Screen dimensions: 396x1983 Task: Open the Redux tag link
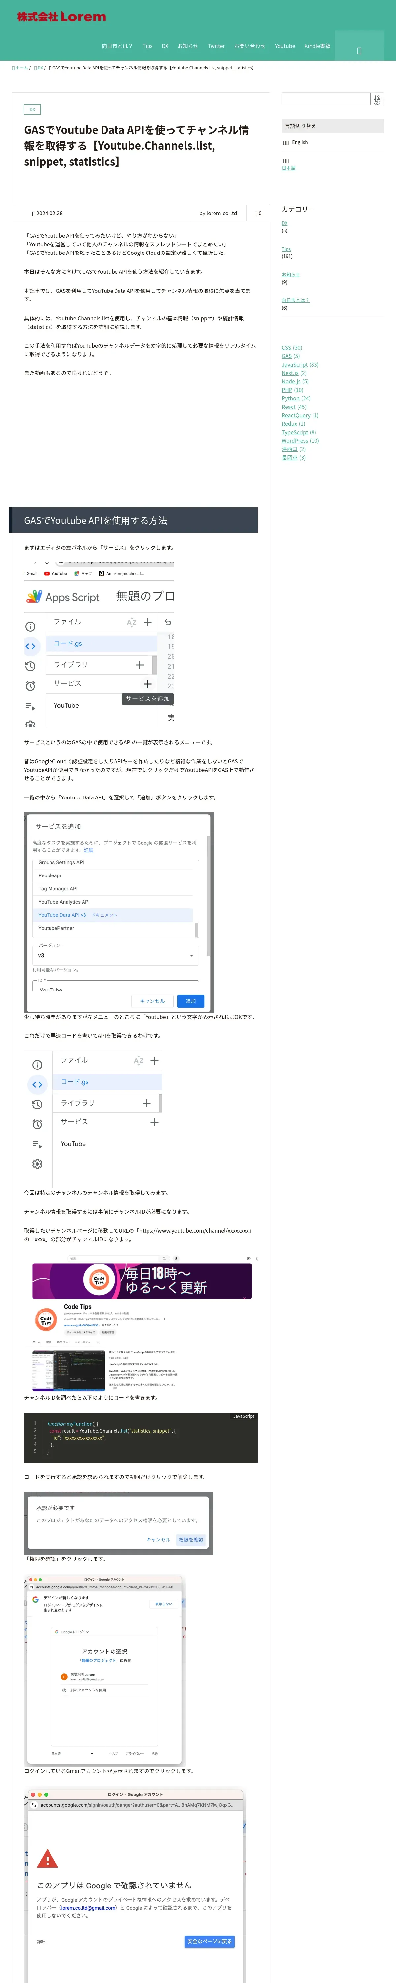(x=289, y=424)
